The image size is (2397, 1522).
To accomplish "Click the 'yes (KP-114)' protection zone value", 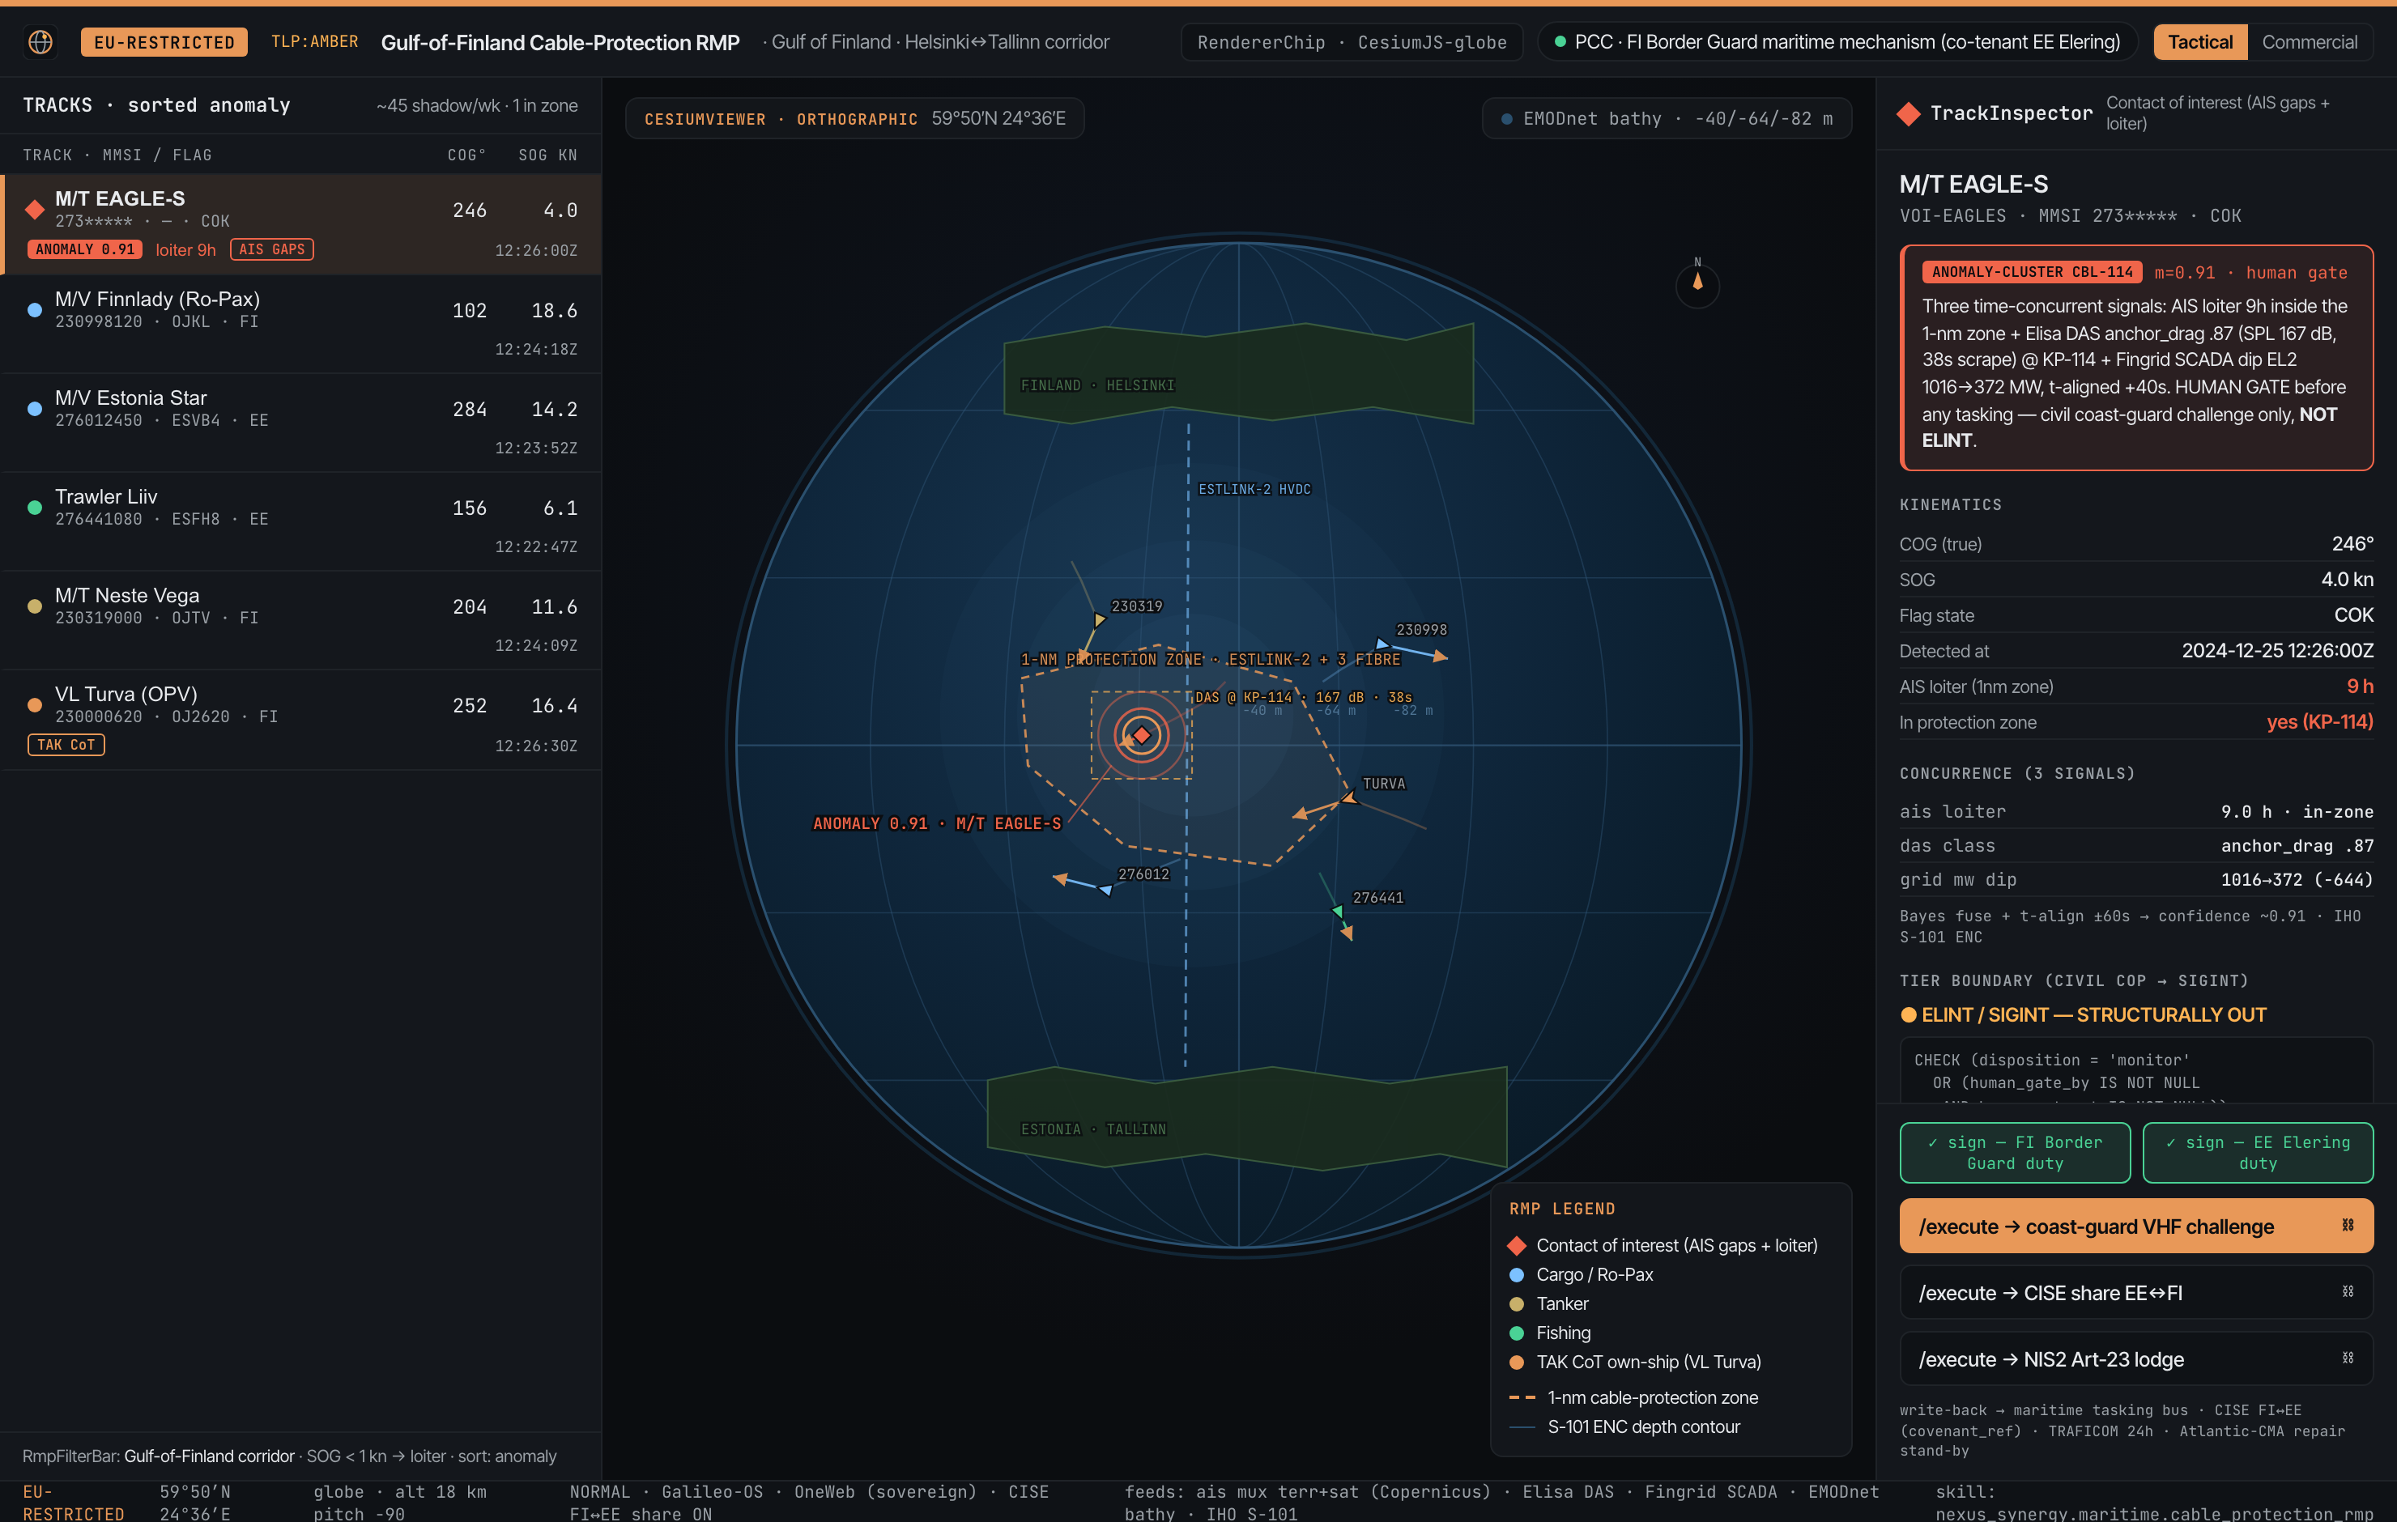I will tap(2319, 721).
